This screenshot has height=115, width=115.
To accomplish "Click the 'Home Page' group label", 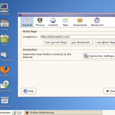I will pyautogui.click(x=30, y=31).
